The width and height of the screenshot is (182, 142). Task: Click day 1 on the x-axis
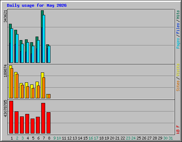[x=12, y=138]
